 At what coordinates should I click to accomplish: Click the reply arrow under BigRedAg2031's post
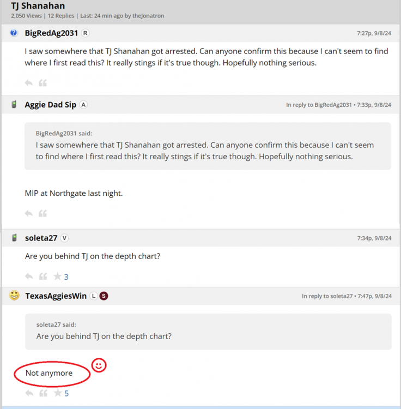29,83
